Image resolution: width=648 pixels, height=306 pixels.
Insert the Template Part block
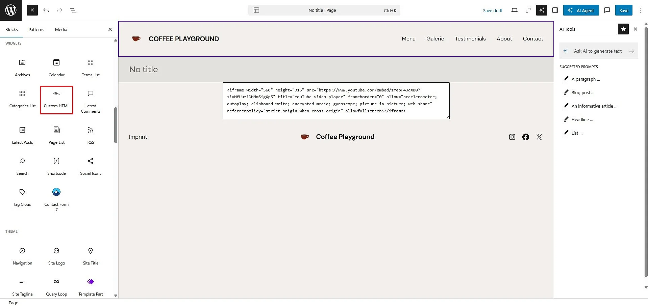click(x=91, y=287)
